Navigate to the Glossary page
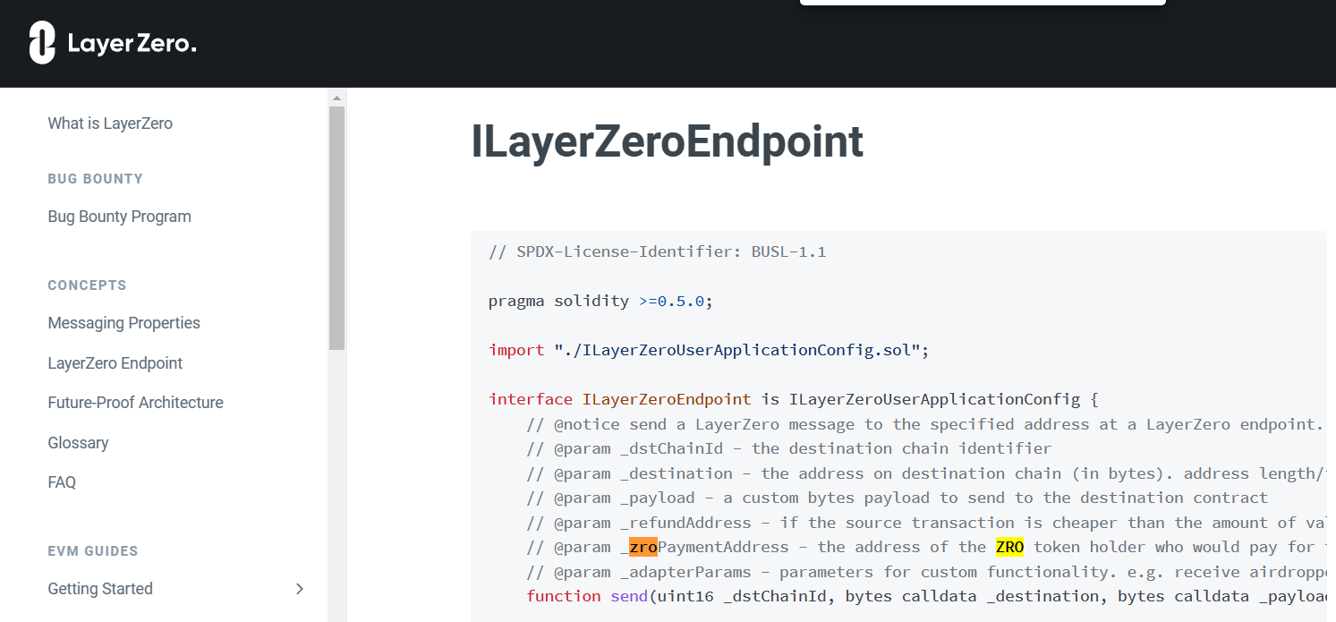 point(78,443)
